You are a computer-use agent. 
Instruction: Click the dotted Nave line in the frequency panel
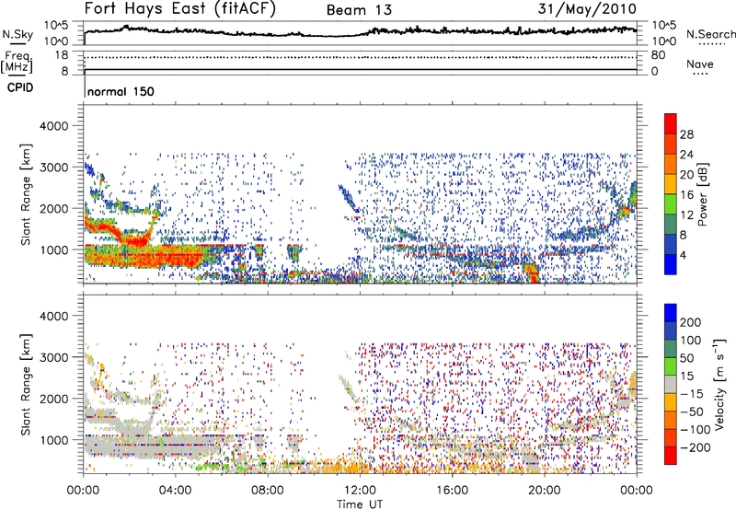click(x=360, y=58)
